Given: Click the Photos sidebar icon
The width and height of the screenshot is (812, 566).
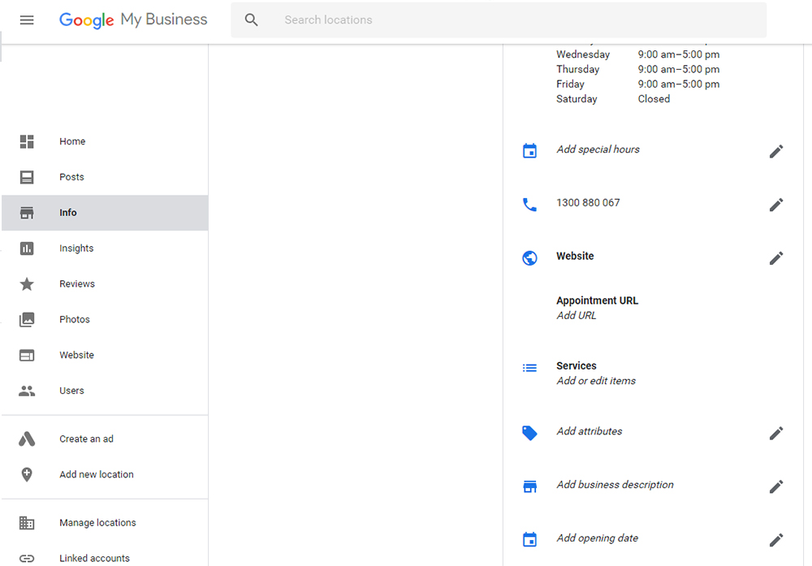Looking at the screenshot, I should pyautogui.click(x=27, y=319).
